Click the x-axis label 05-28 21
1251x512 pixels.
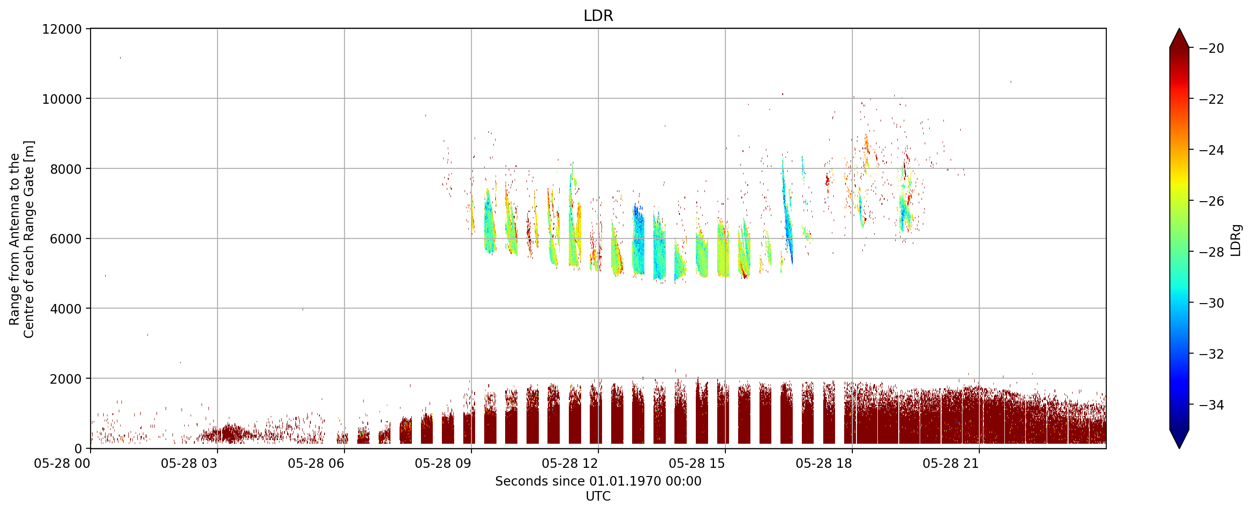[951, 463]
